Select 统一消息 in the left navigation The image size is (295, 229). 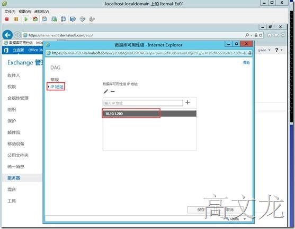click(x=16, y=167)
